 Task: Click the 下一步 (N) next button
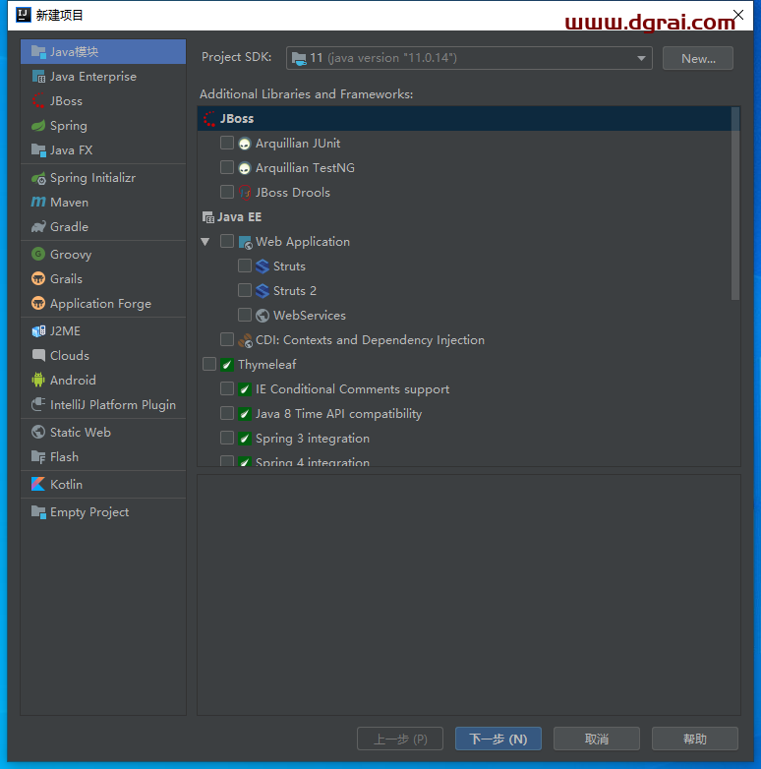pos(498,739)
